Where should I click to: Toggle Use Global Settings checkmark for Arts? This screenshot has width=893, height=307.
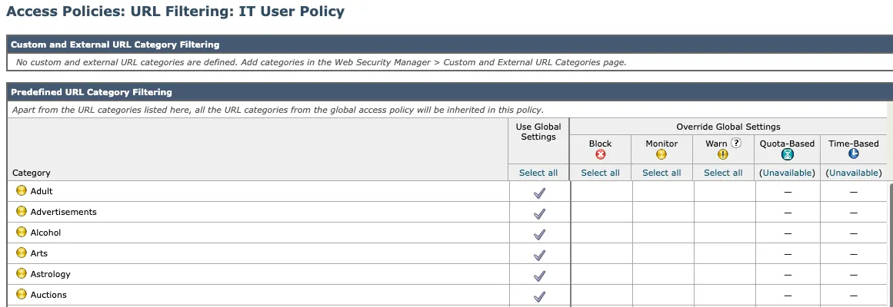coord(539,256)
